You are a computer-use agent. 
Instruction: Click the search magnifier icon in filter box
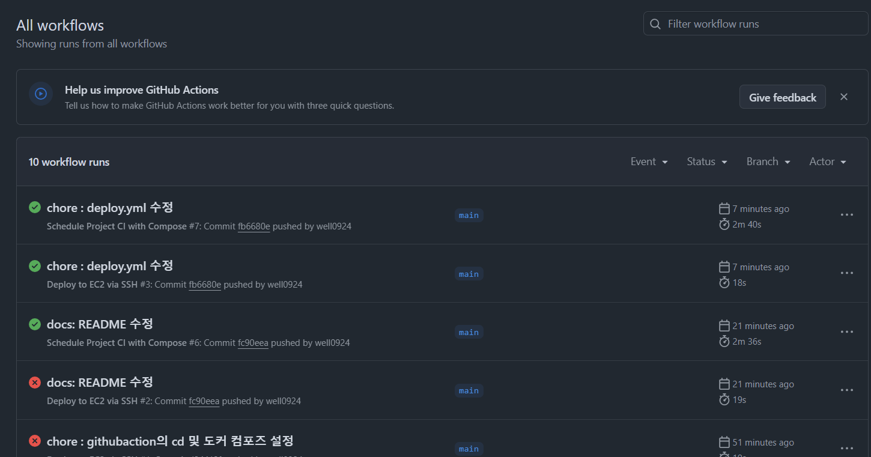(655, 24)
